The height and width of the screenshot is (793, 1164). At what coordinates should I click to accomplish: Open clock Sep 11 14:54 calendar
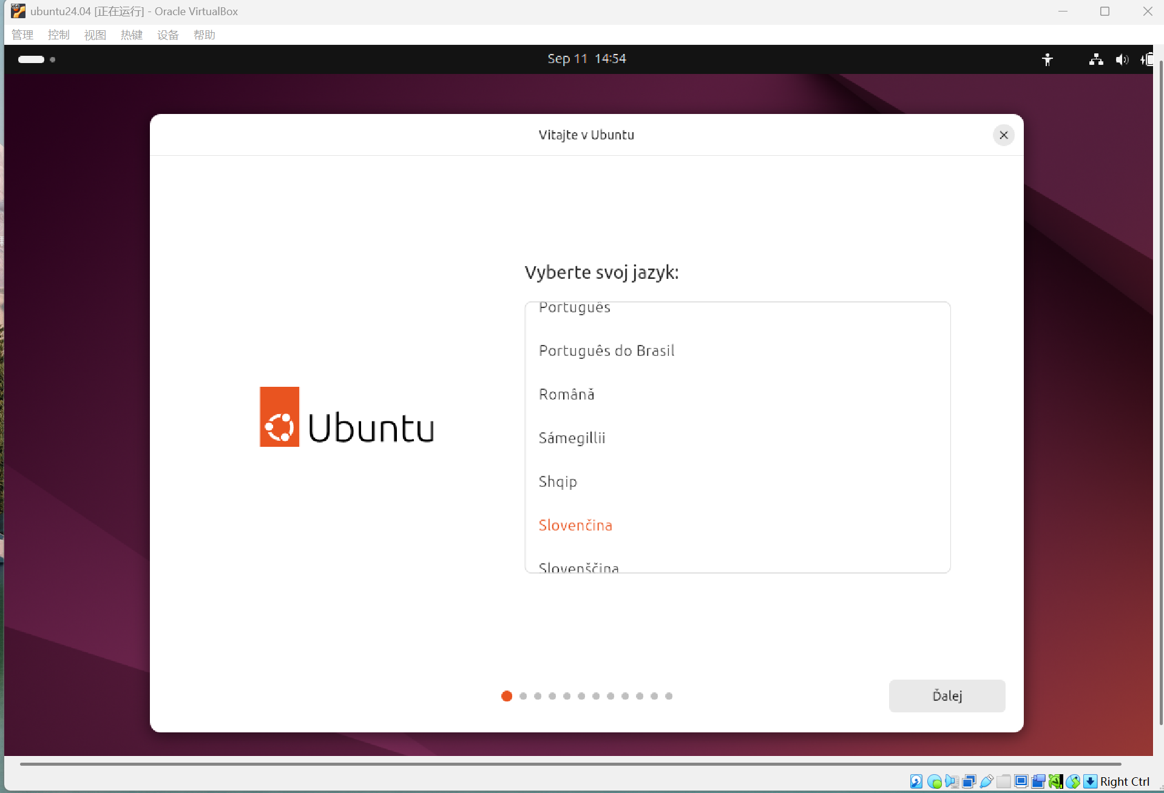coord(586,59)
